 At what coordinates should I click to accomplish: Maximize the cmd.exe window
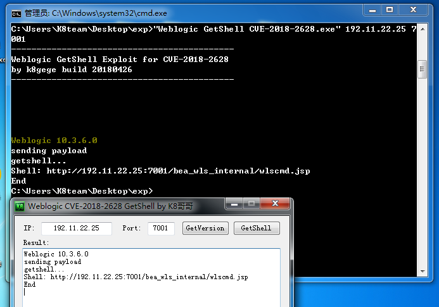(x=390, y=10)
